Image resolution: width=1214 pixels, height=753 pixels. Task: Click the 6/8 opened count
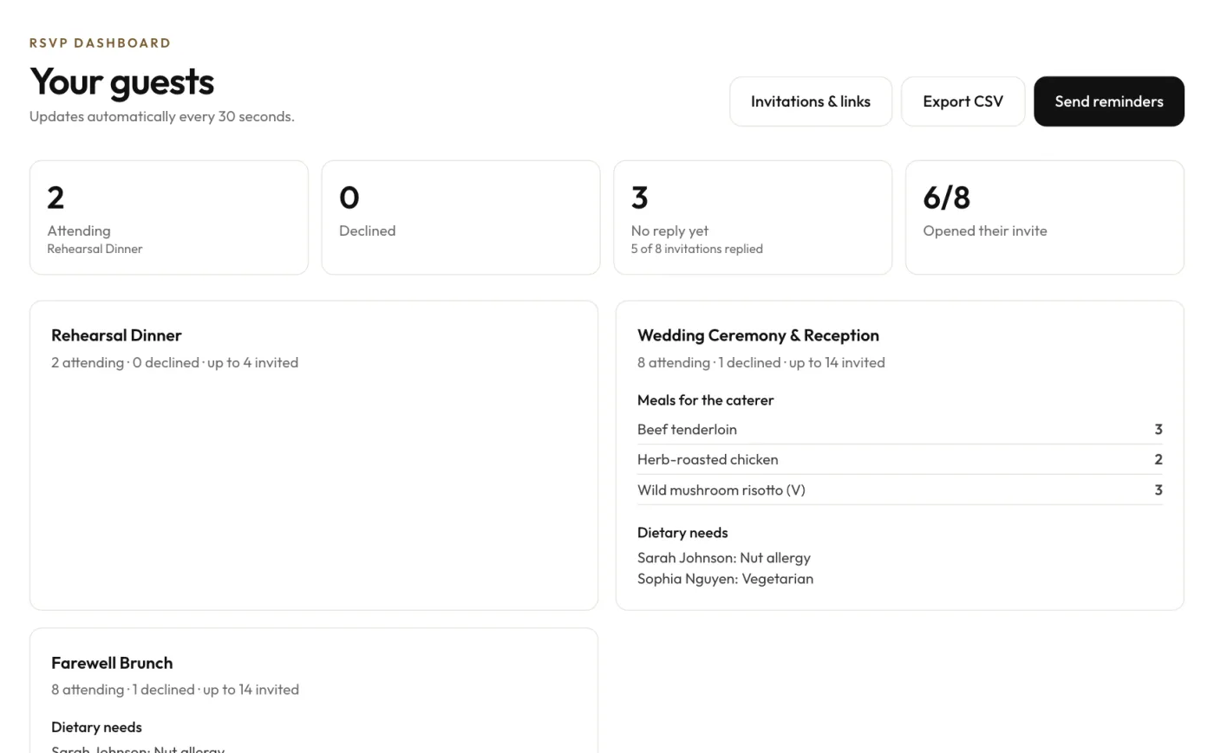[946, 198]
